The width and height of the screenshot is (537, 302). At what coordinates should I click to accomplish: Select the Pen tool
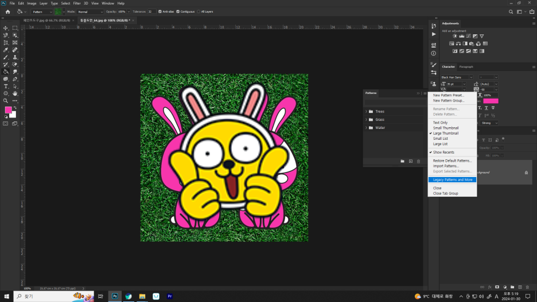coord(15,79)
